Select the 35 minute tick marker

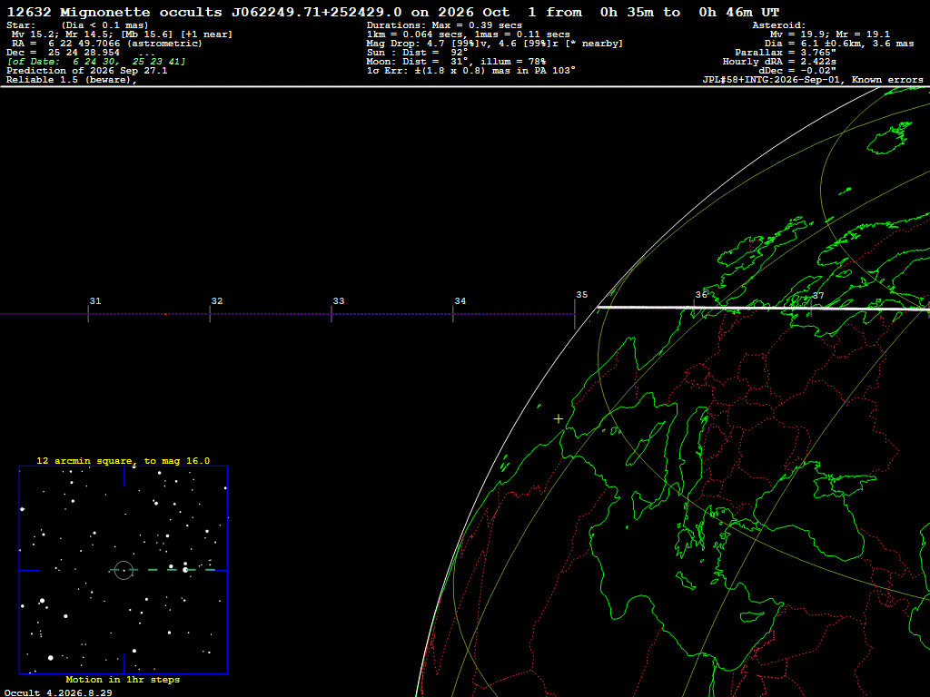tap(575, 314)
